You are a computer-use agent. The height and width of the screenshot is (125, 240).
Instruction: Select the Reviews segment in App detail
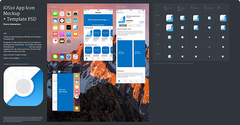coord(131,25)
